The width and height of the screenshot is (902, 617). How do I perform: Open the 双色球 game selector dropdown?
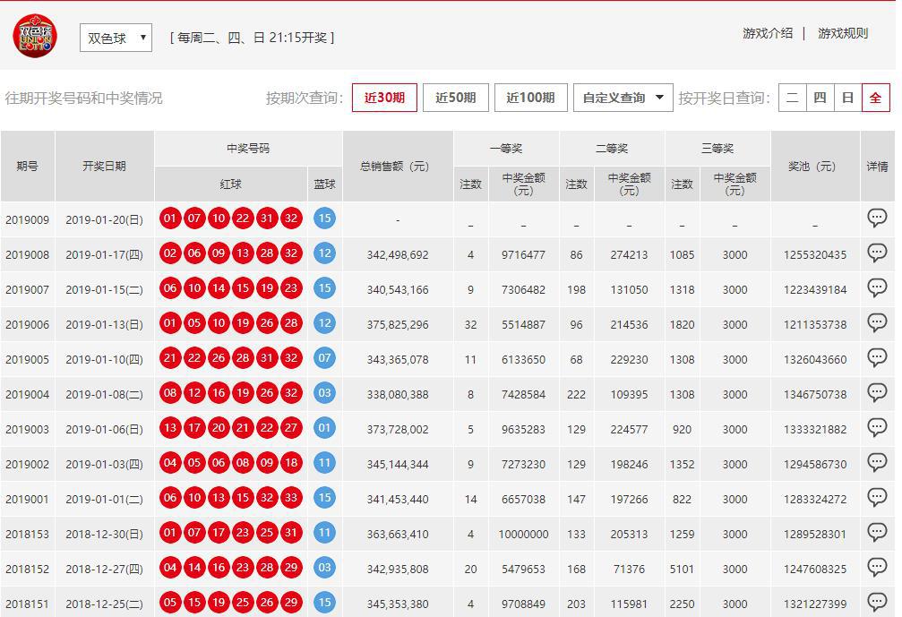click(115, 38)
